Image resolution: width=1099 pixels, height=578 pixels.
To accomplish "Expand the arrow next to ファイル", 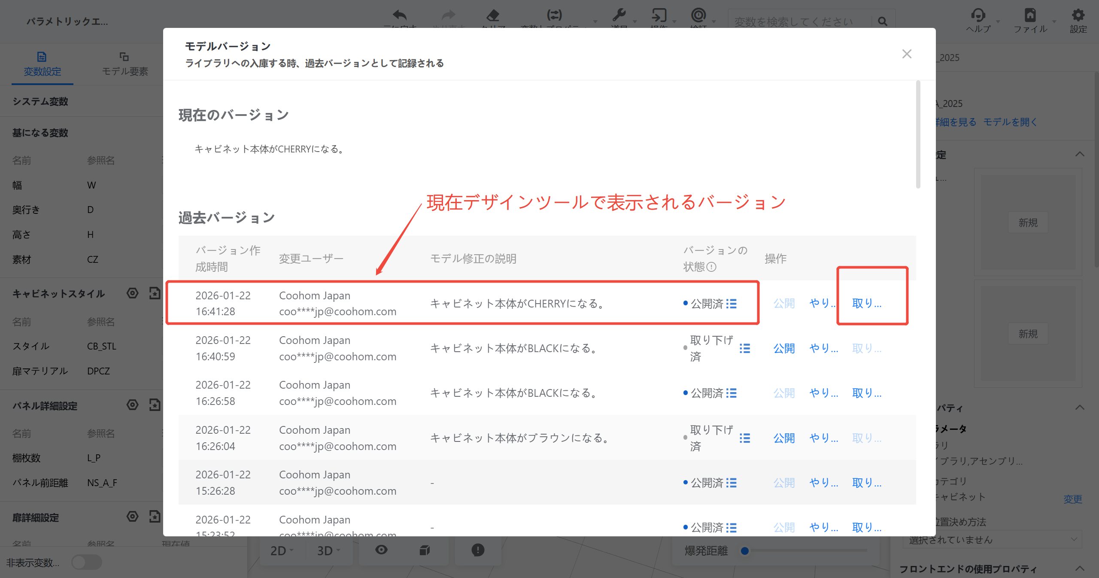I will [x=1054, y=21].
